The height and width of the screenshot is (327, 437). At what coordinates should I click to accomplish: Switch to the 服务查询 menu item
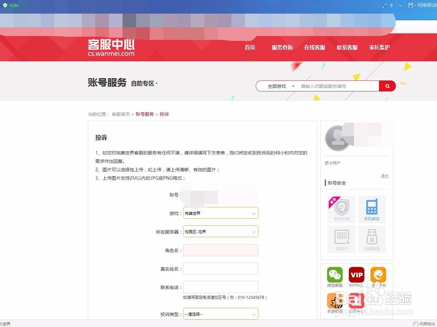282,48
